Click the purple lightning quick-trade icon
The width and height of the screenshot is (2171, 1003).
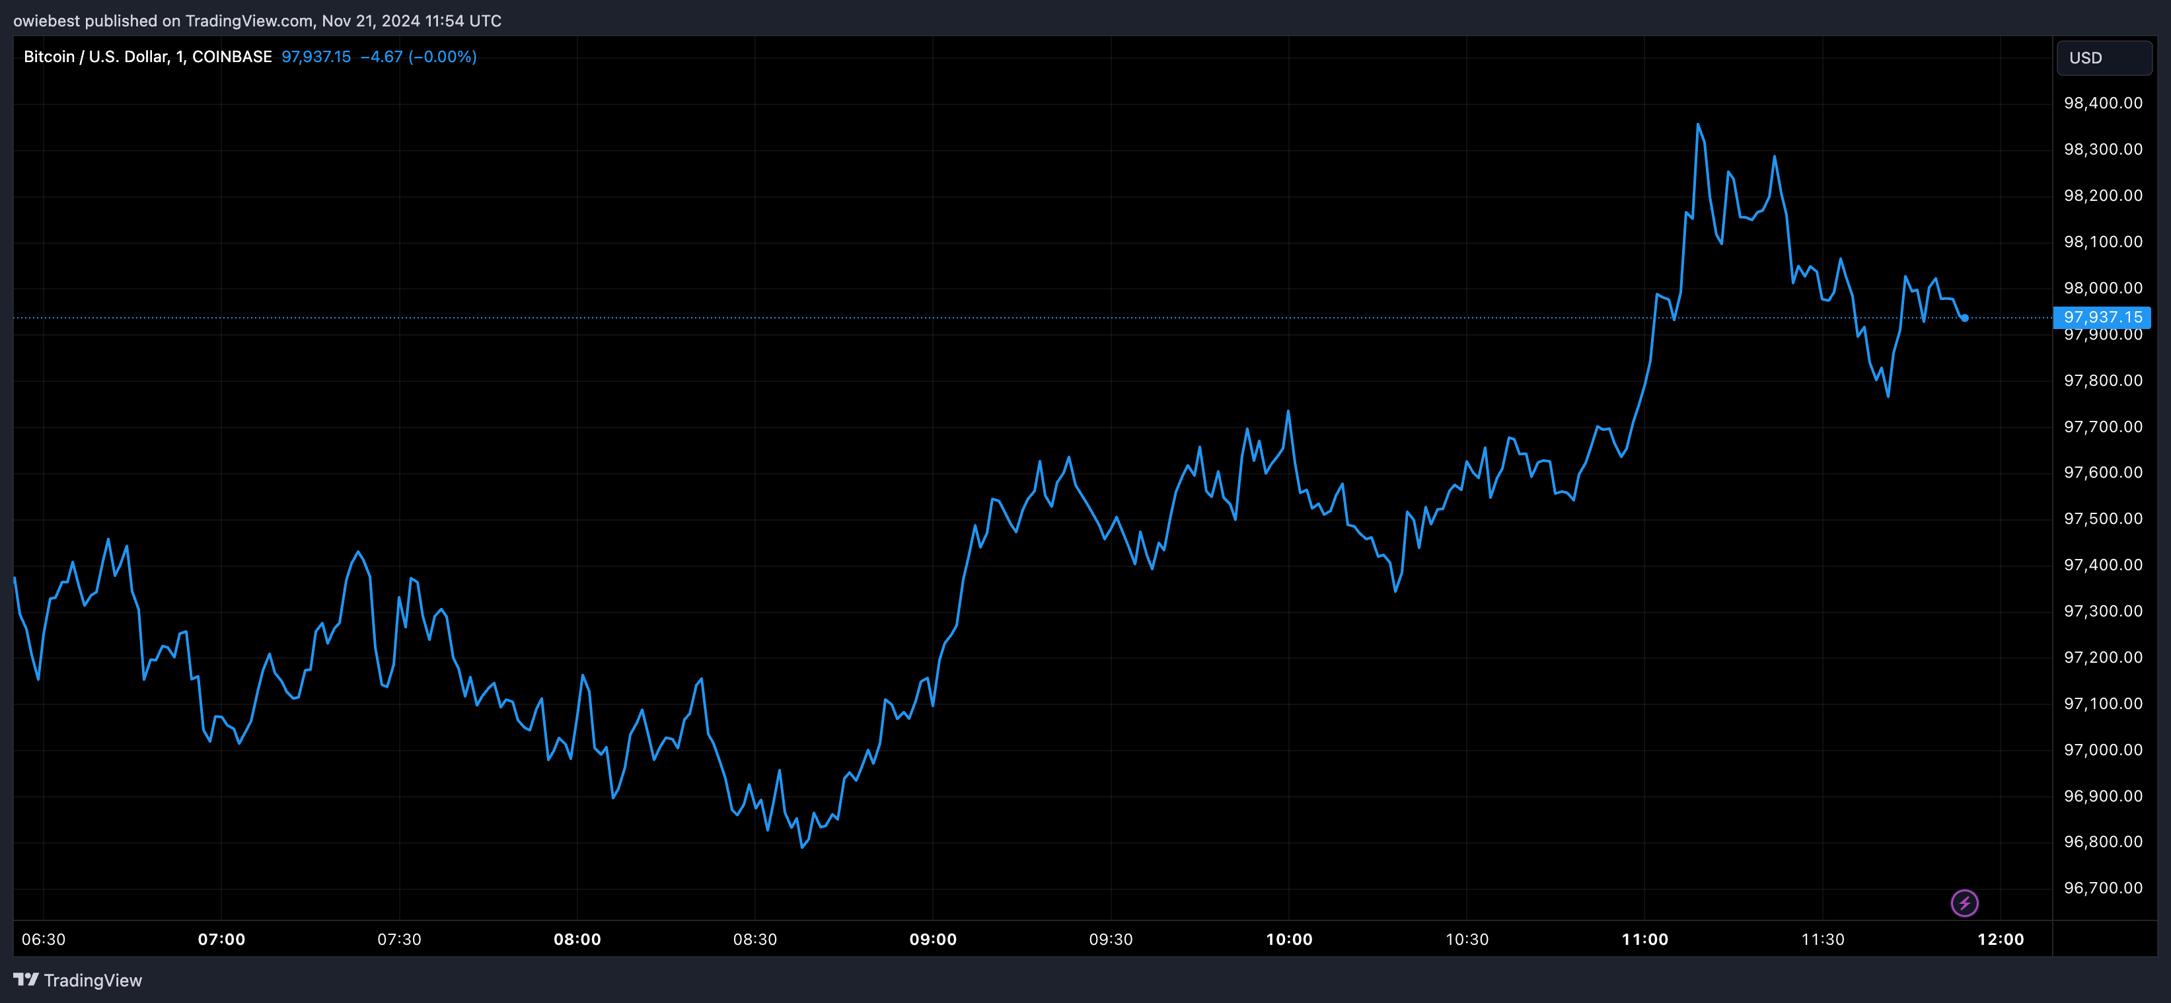1966,903
